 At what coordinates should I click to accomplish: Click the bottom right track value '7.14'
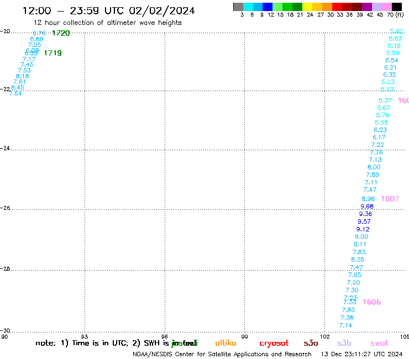tap(345, 325)
